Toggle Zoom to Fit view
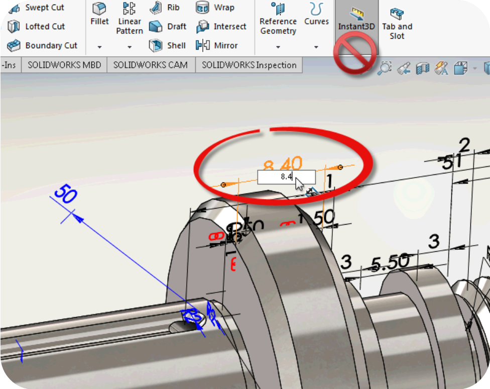Image resolution: width=490 pixels, height=389 pixels. (x=386, y=68)
